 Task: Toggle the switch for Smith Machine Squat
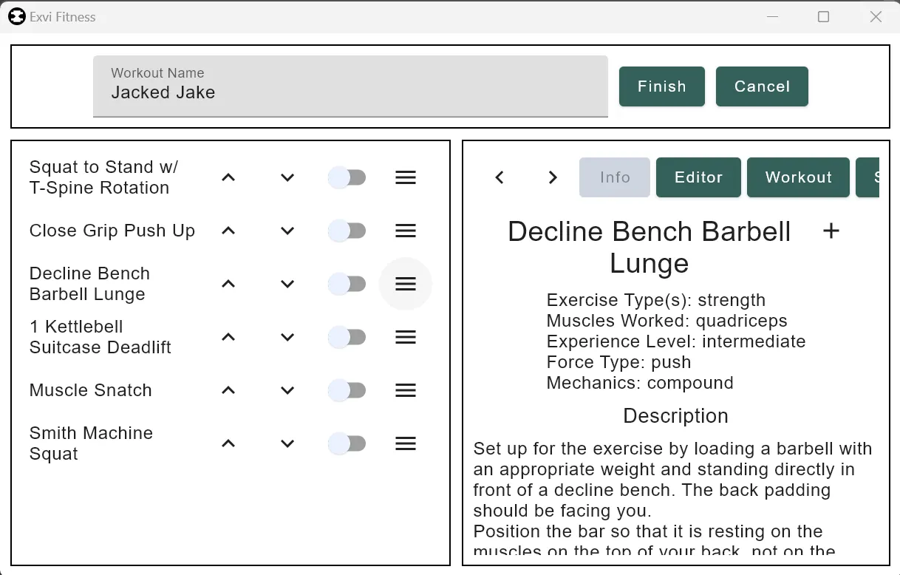(x=347, y=443)
